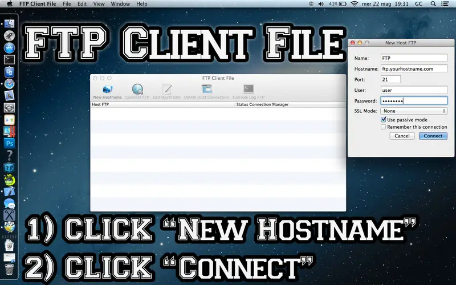Click the FTP Client File dock icon

(9, 227)
